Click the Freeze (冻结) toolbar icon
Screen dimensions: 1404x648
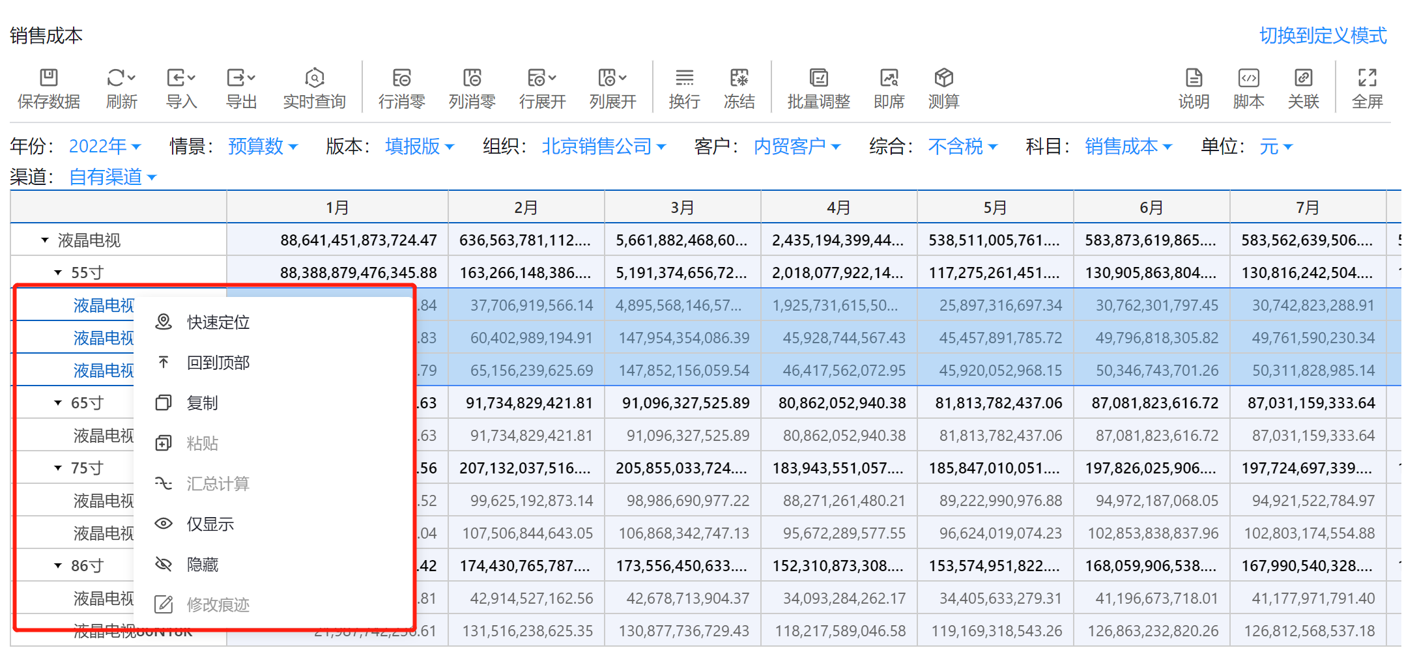[x=739, y=78]
